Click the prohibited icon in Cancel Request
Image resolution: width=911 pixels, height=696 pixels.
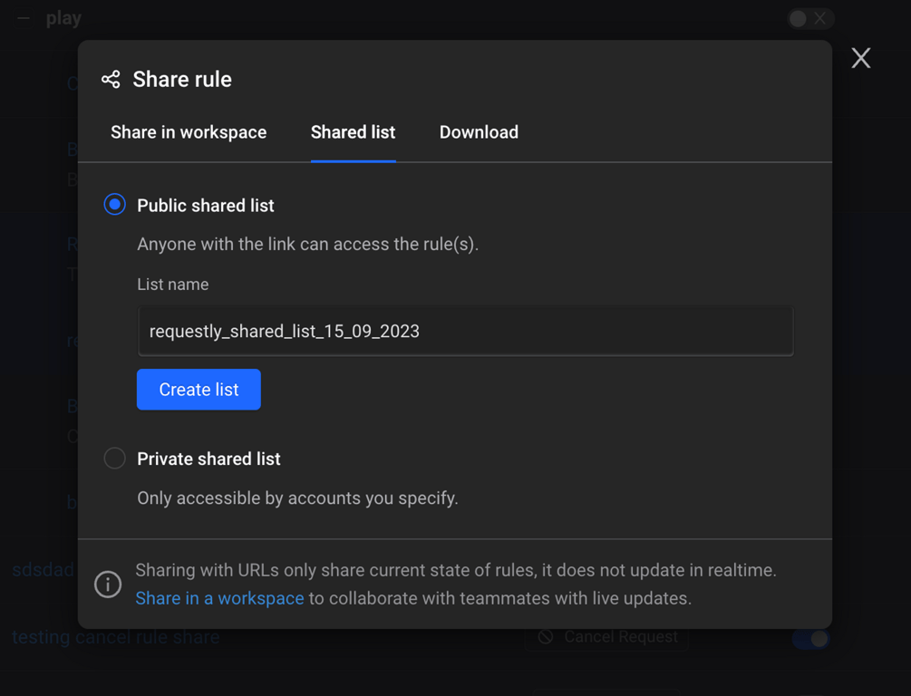click(546, 637)
